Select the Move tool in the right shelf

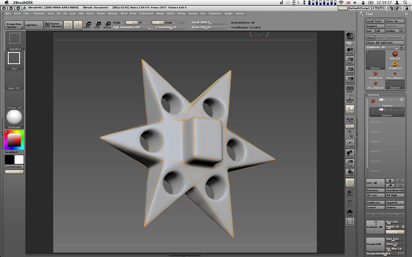pos(350,153)
